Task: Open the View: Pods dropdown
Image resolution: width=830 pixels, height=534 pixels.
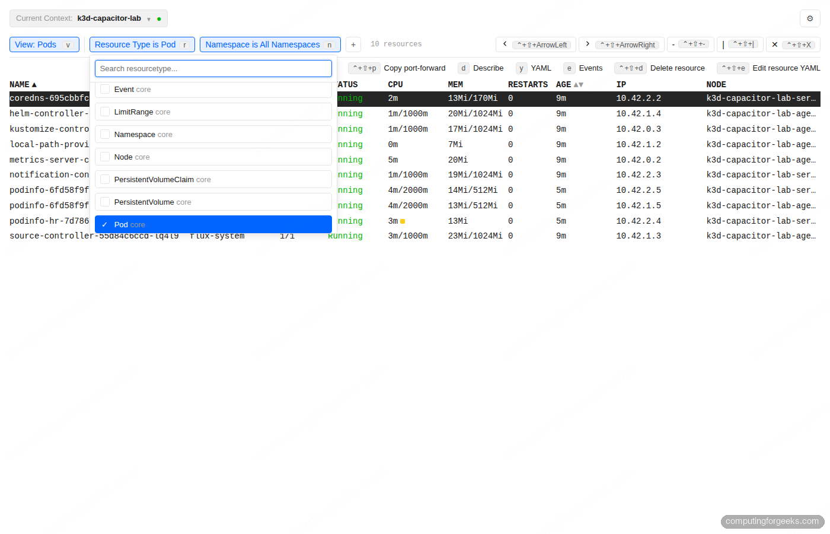Action: pyautogui.click(x=44, y=44)
